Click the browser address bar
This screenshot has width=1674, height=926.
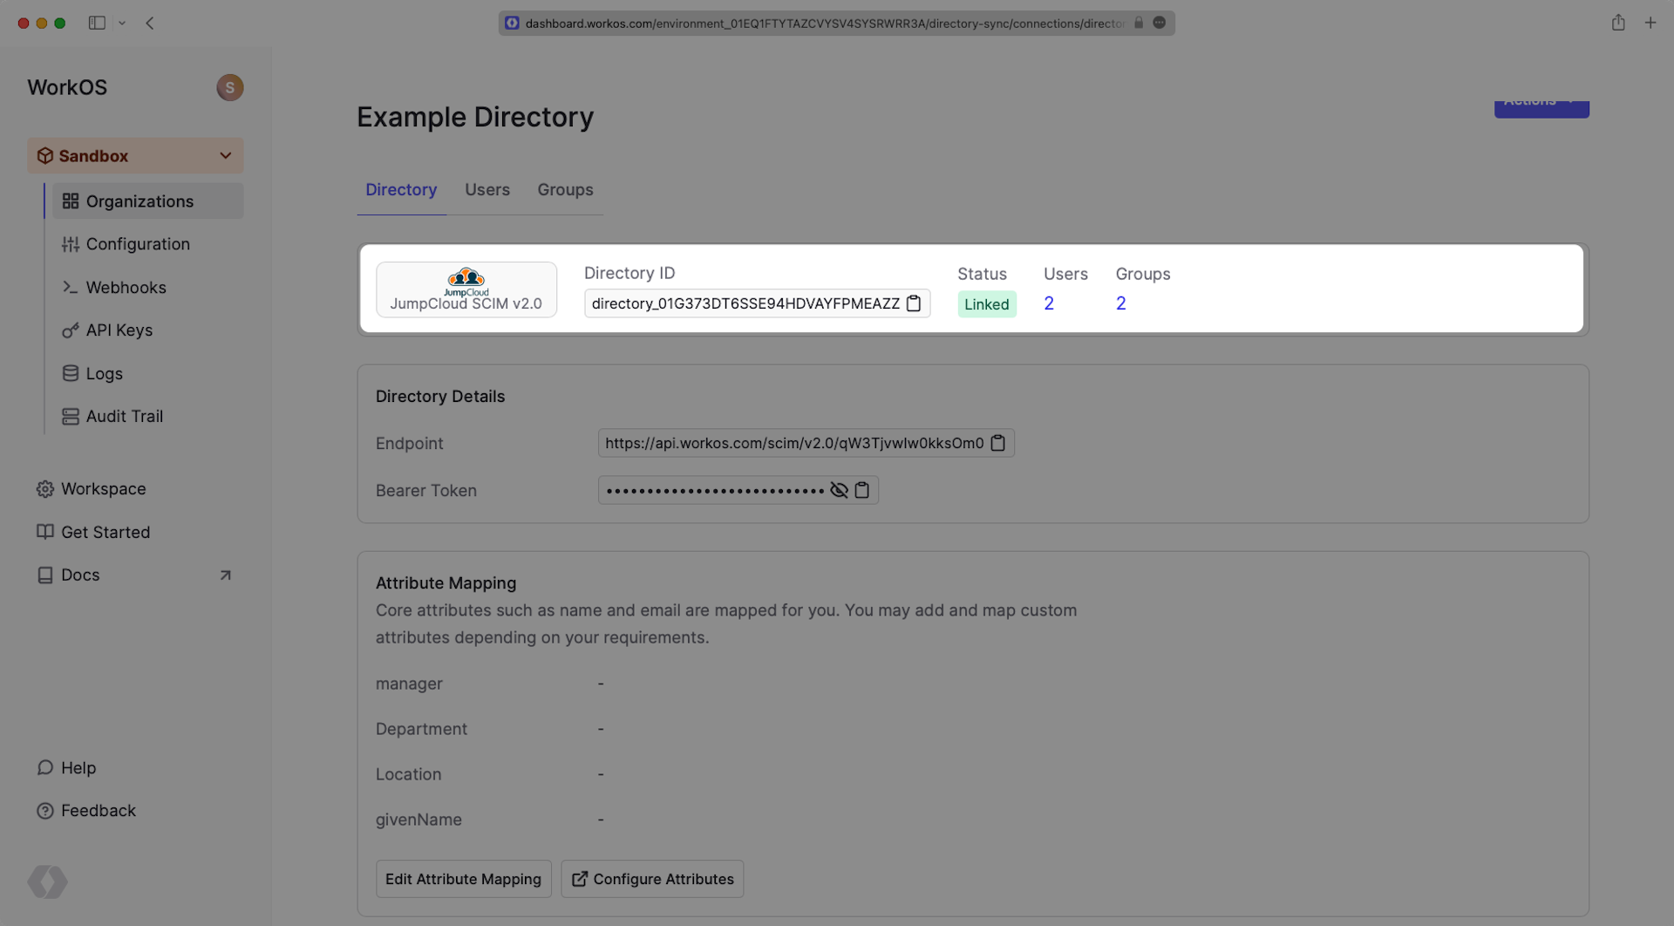[824, 24]
